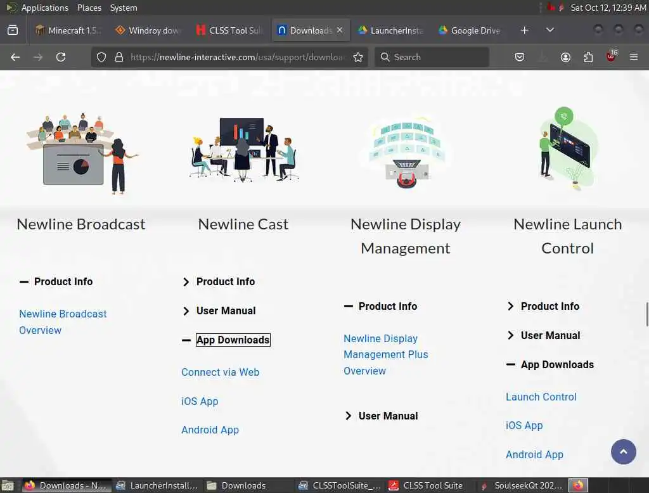Open the extensions puzzle icon
The image size is (649, 493).
[588, 57]
